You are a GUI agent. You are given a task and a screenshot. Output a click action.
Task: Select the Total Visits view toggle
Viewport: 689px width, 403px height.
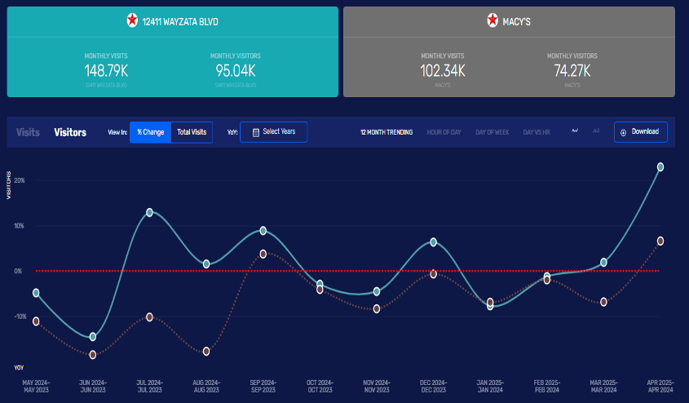click(192, 132)
